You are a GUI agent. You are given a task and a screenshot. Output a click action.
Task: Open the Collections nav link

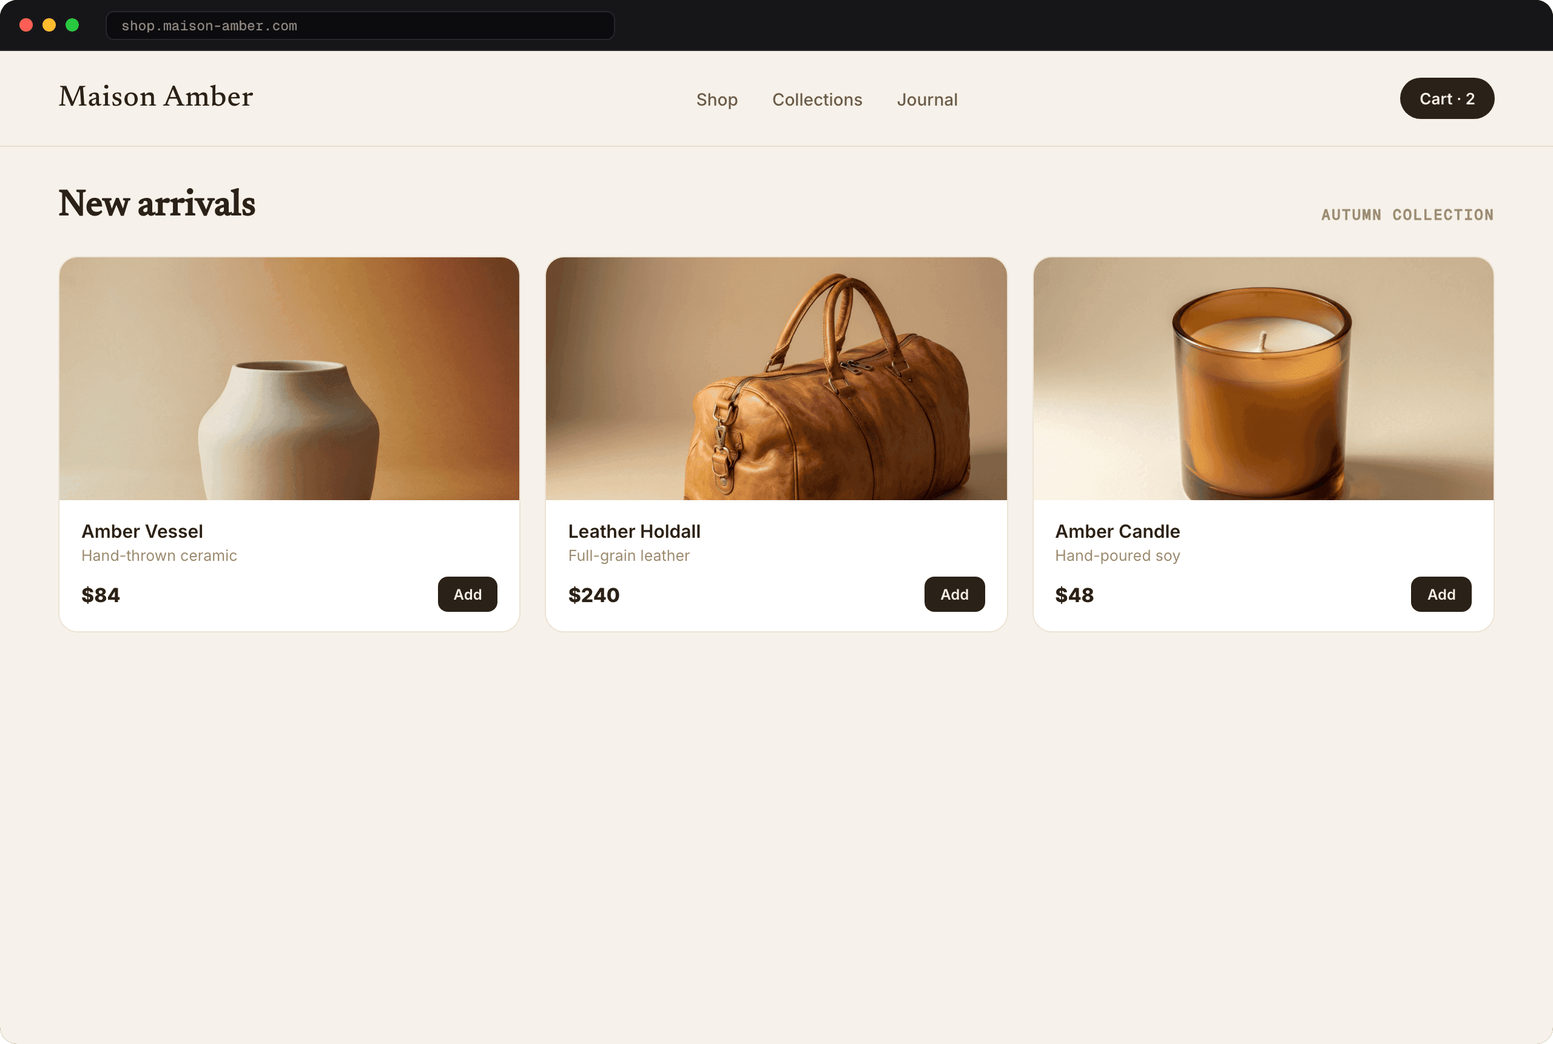click(817, 99)
